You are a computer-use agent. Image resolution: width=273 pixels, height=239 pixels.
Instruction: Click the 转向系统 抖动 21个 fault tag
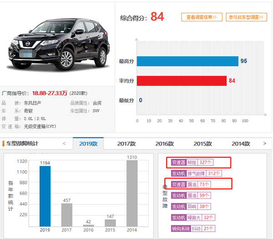[193, 229]
